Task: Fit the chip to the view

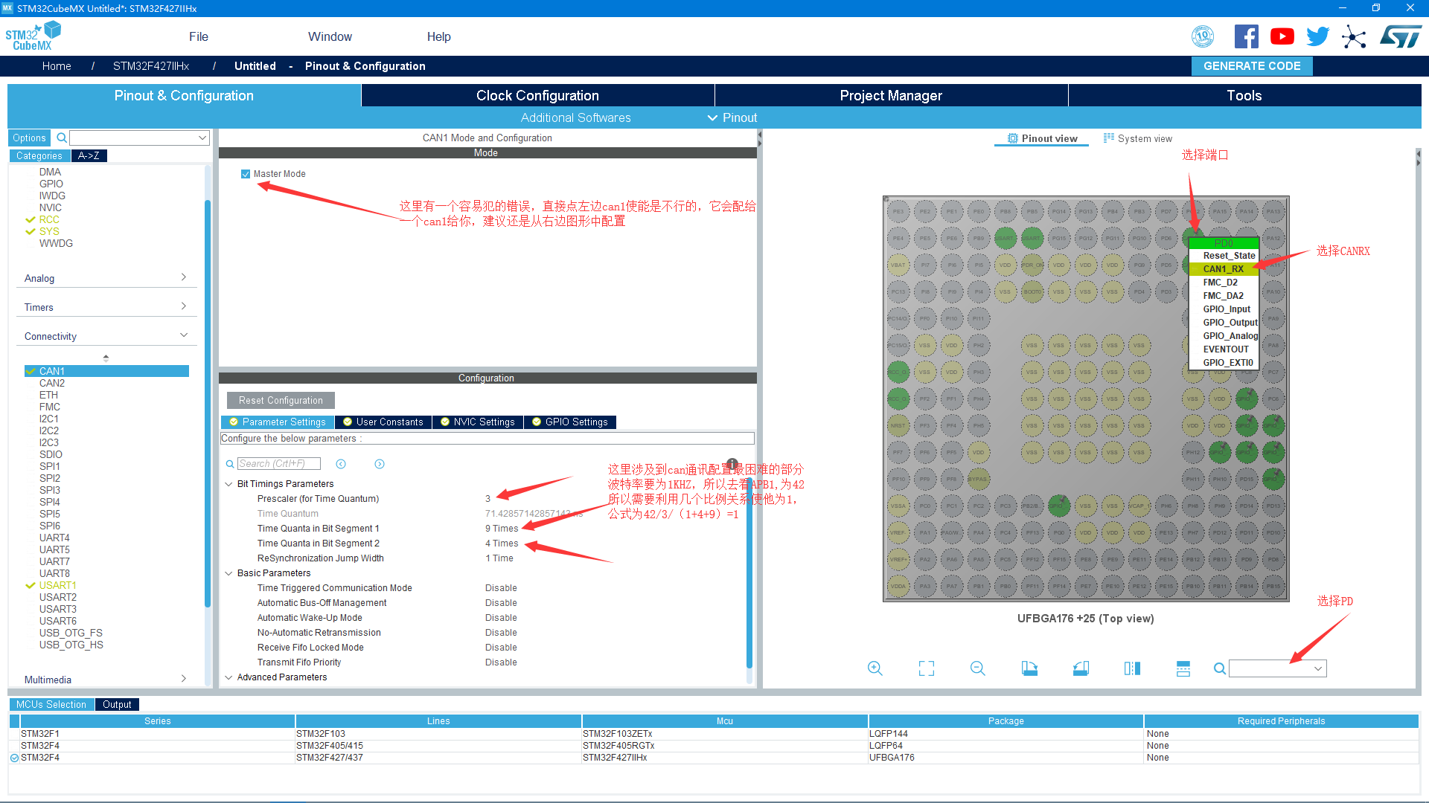Action: [927, 668]
